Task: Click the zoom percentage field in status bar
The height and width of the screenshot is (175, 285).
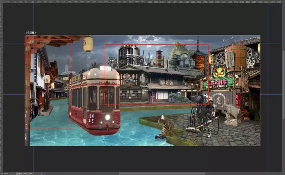Action: (x=4, y=174)
